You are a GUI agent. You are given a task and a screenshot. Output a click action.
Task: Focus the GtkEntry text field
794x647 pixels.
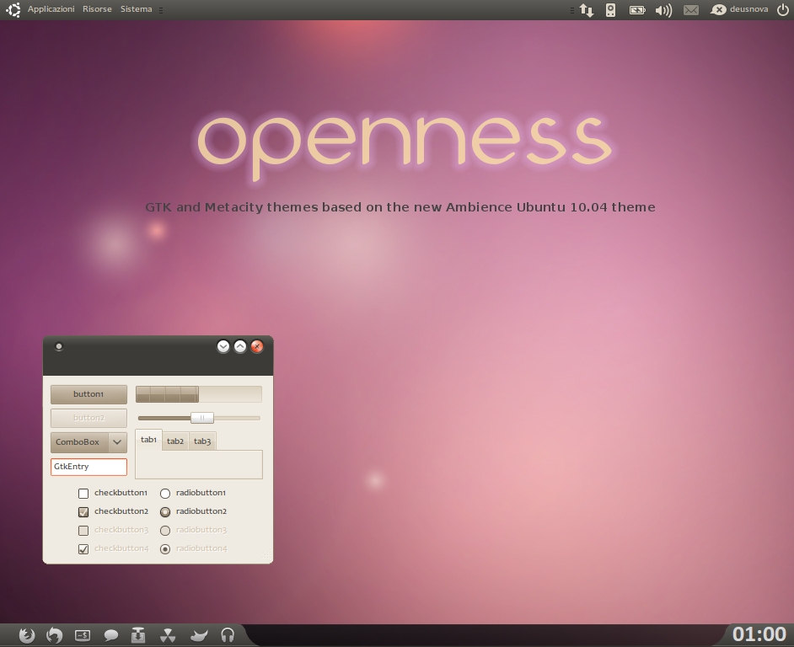(x=89, y=467)
